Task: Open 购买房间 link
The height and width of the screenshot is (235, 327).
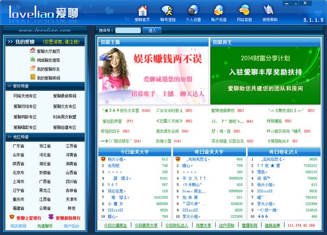Action: (18, 226)
